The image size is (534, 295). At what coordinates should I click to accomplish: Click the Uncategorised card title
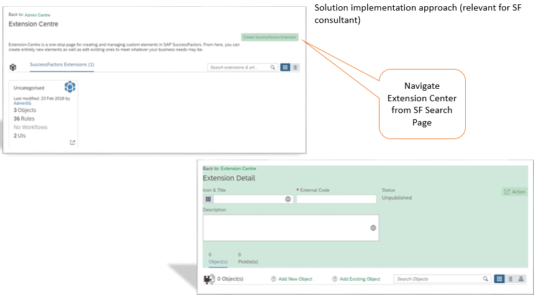(29, 88)
